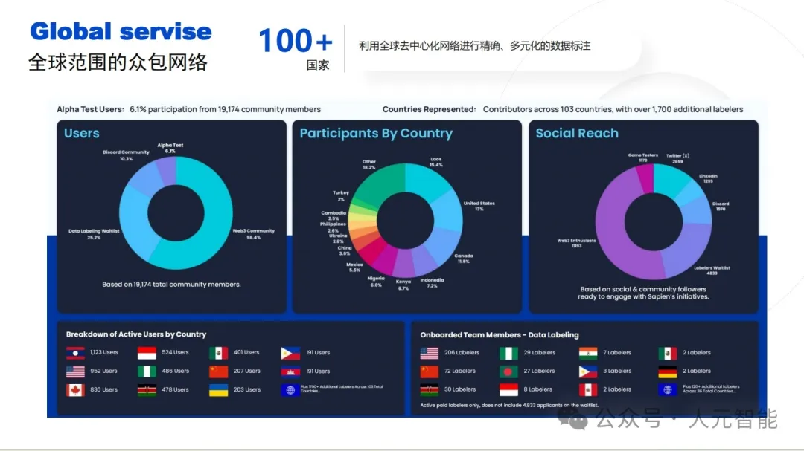804x451 pixels.
Task: Click the Web3 Community 58.4% label
Action: point(254,234)
